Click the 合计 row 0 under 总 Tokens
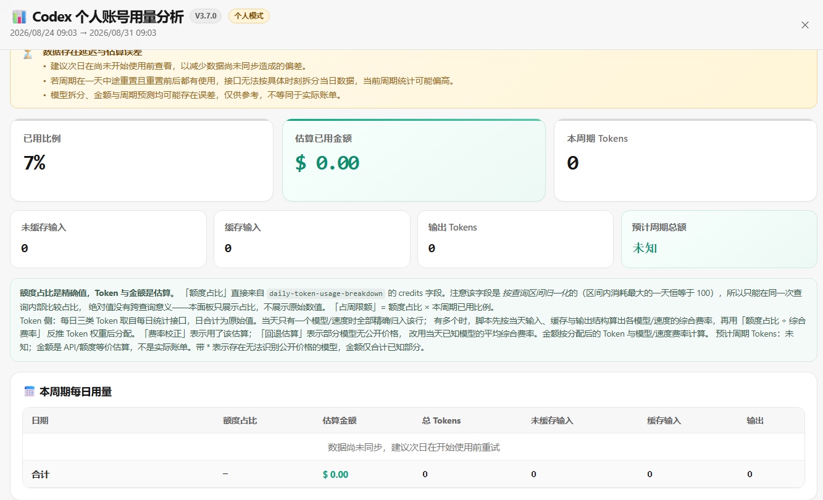823x500 pixels. (x=425, y=474)
